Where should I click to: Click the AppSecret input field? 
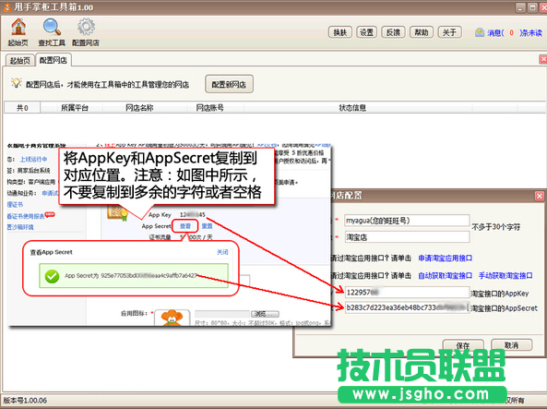pyautogui.click(x=407, y=307)
